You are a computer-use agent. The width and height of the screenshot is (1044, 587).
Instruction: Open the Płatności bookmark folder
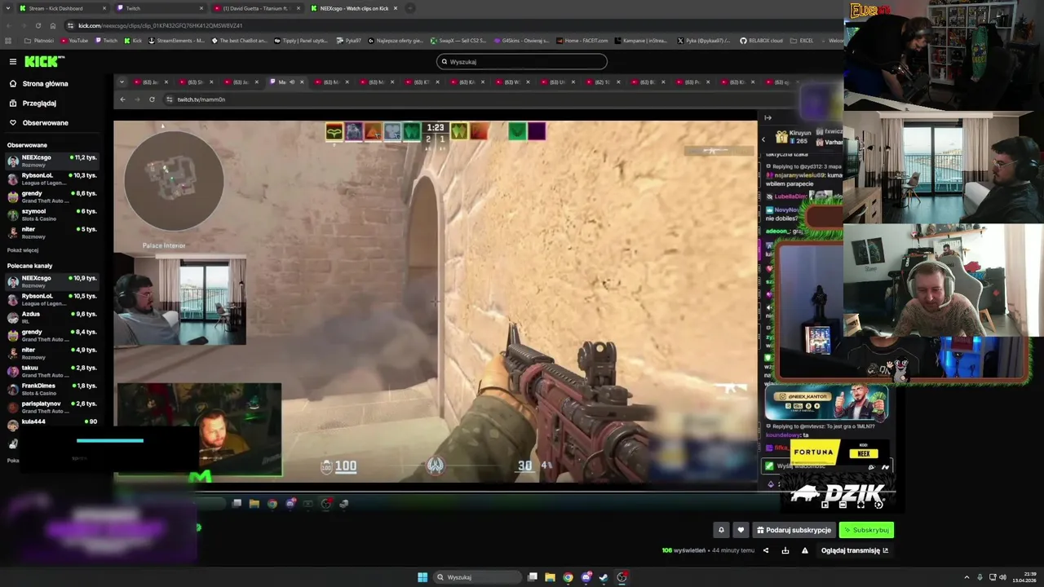tap(39, 40)
